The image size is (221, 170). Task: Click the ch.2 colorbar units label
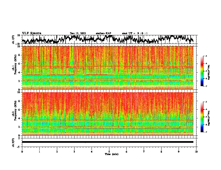point(209,118)
